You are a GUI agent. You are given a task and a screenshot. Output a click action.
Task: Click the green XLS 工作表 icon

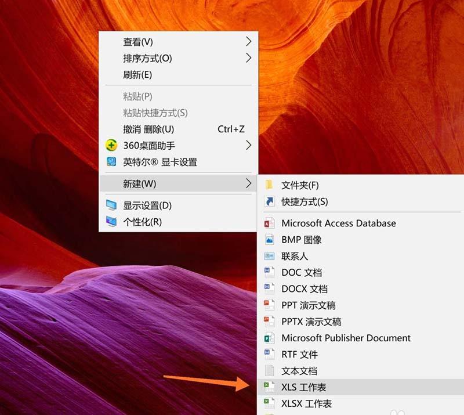(x=269, y=386)
